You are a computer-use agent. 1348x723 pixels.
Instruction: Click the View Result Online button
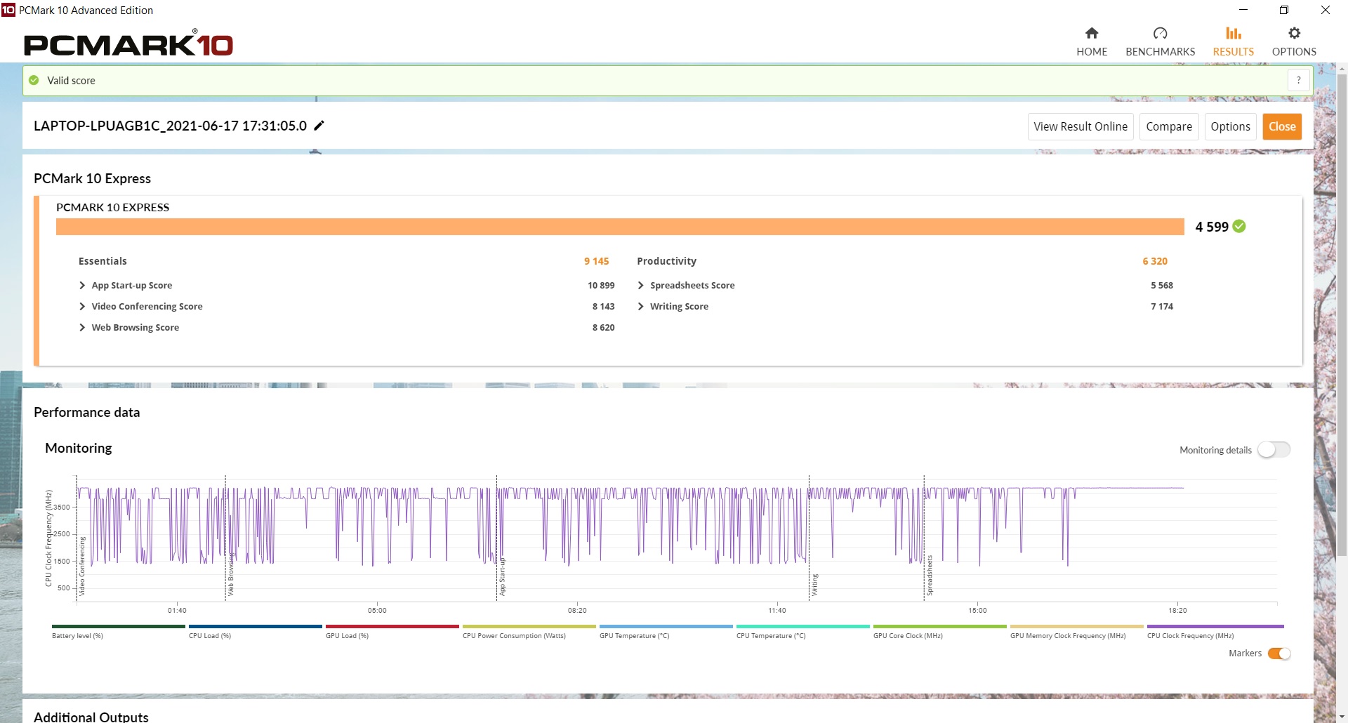point(1080,126)
